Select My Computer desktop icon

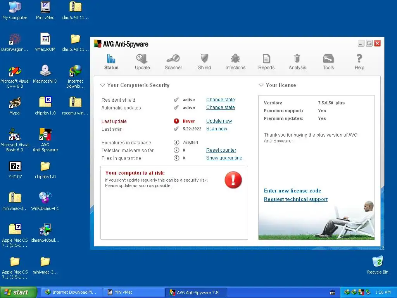[15, 10]
